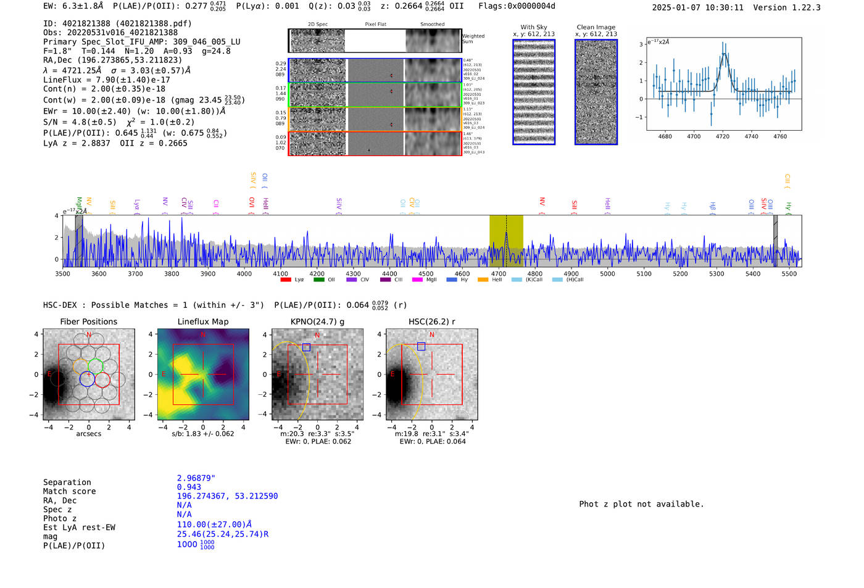
Task: Click the green fiber circle in Fiber Positions
Action: 95,366
